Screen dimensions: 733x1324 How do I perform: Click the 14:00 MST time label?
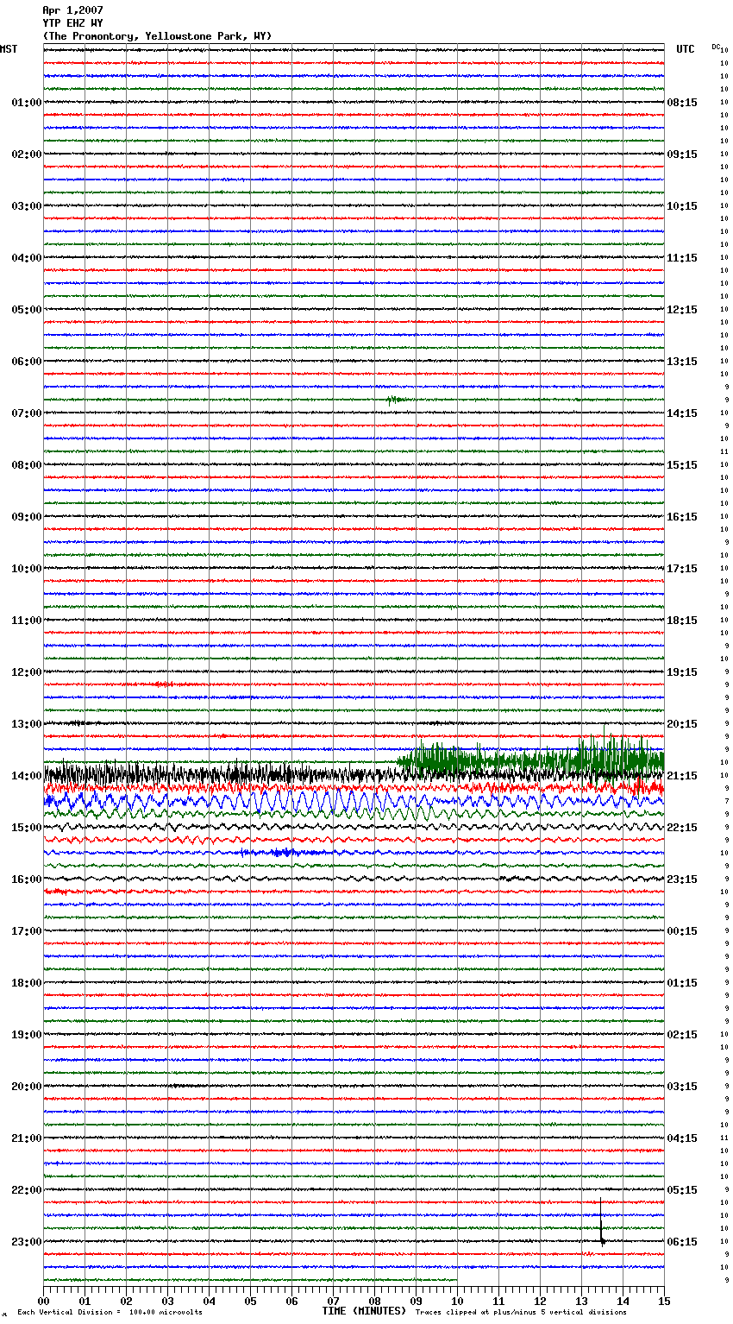[27, 776]
